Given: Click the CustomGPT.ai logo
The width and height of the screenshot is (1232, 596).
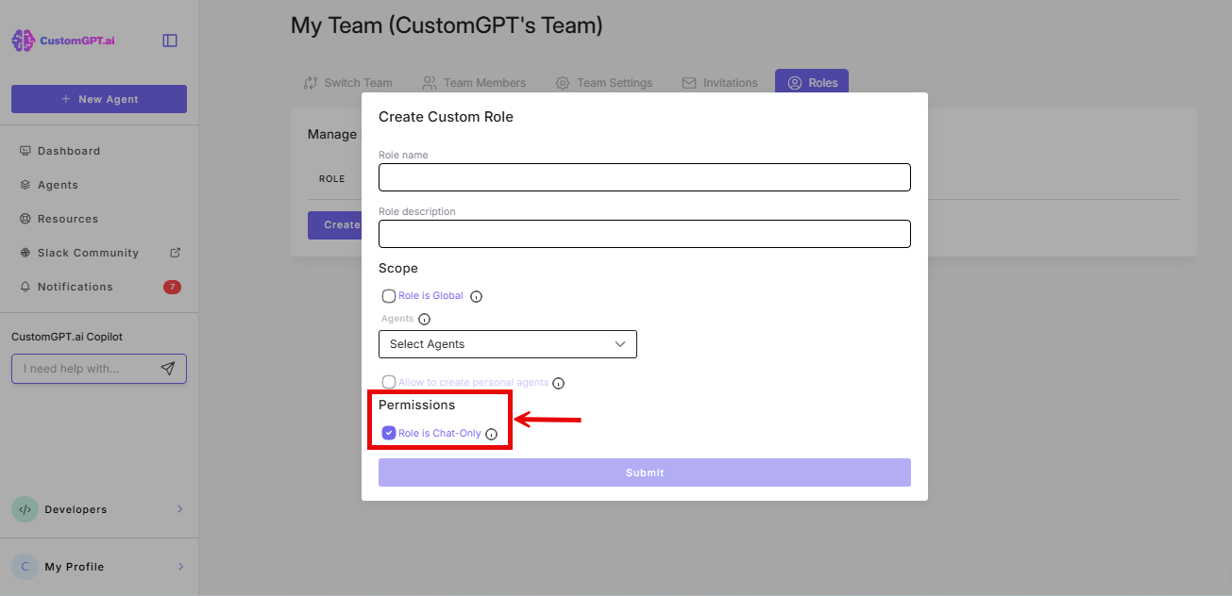Looking at the screenshot, I should 61,40.
